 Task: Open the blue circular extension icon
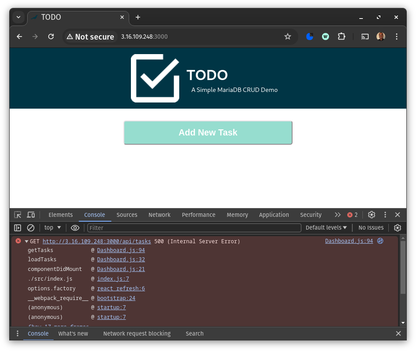pos(310,37)
